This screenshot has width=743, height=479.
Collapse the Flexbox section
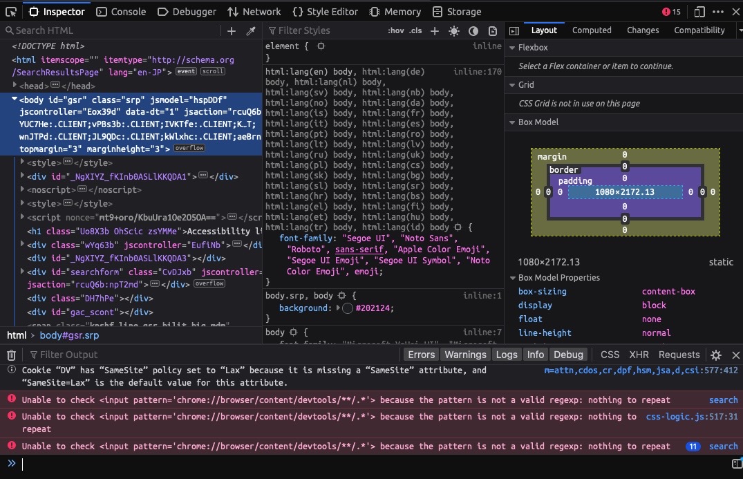(512, 48)
